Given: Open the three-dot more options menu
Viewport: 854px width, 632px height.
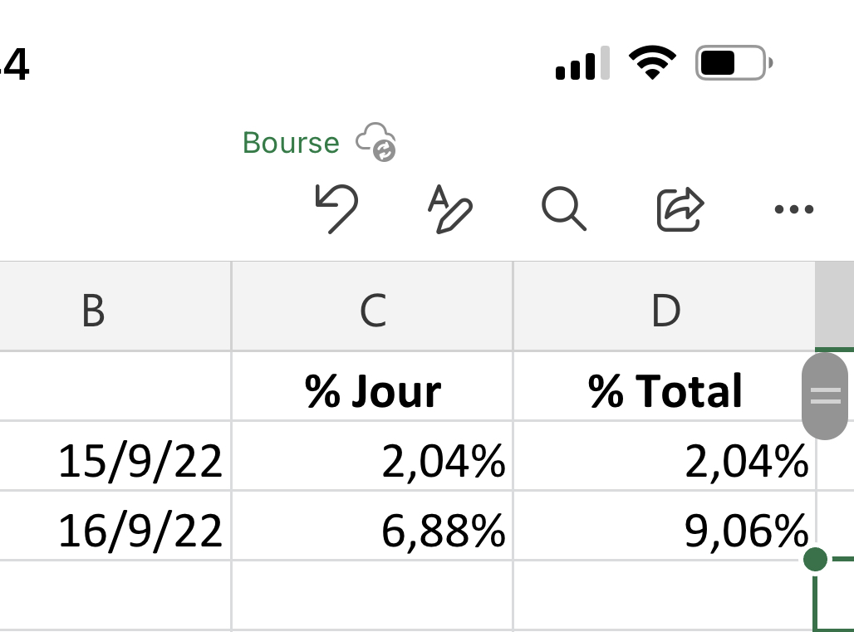Looking at the screenshot, I should pyautogui.click(x=793, y=209).
